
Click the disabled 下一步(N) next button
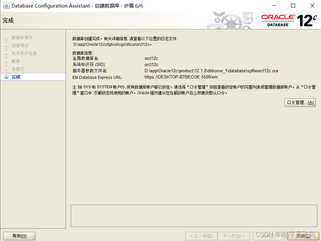coord(234,236)
